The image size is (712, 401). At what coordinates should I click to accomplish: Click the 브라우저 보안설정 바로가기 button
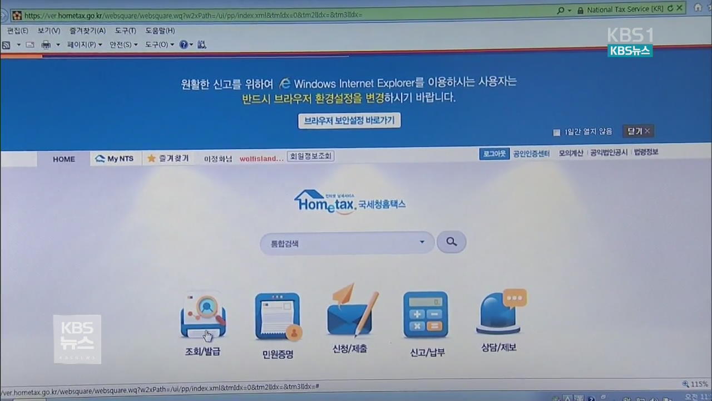pyautogui.click(x=349, y=120)
